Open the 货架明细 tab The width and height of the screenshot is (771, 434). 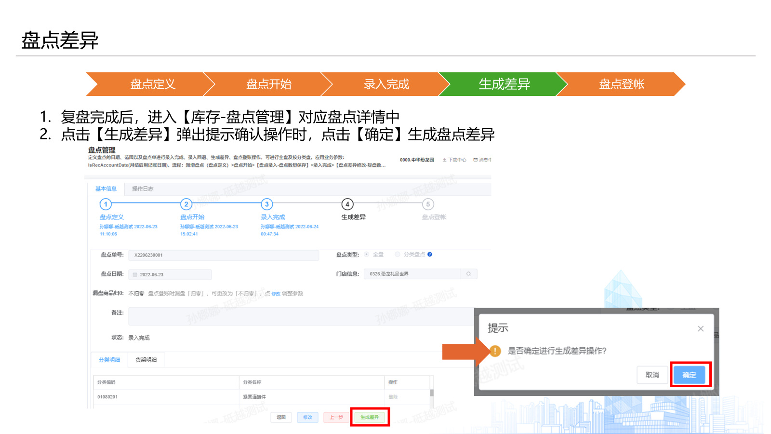coord(146,360)
